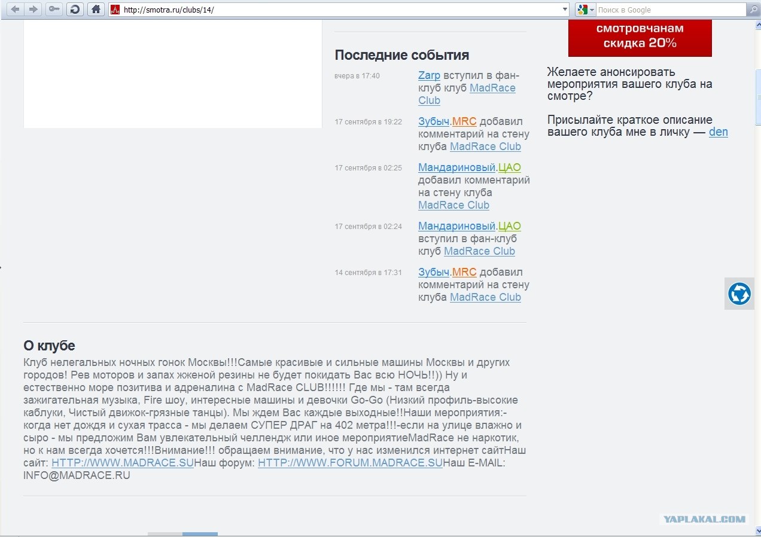
Task: Open MadRace Club link in 19:22 event
Action: click(485, 147)
